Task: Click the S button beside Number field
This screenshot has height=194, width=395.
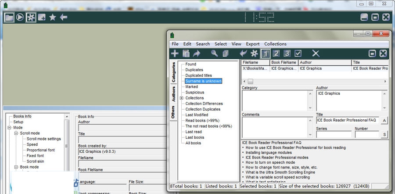Action: click(x=384, y=134)
